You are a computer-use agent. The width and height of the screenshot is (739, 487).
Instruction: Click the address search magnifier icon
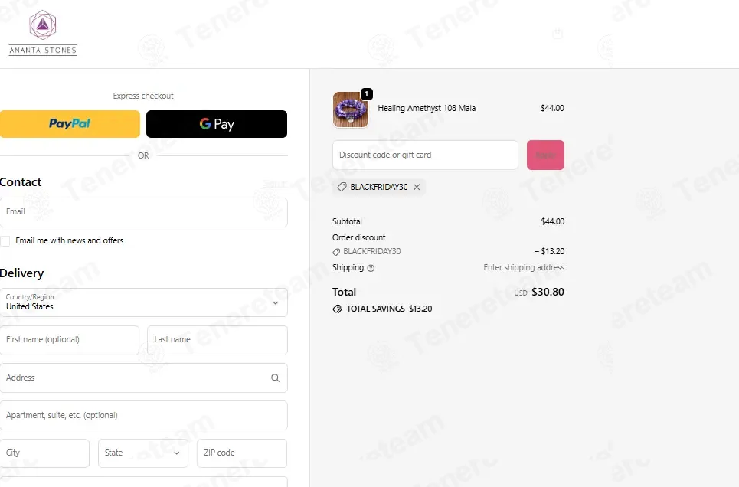275,378
